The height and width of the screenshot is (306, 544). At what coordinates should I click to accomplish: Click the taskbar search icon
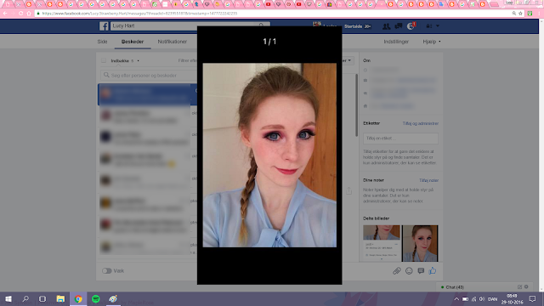click(x=25, y=298)
